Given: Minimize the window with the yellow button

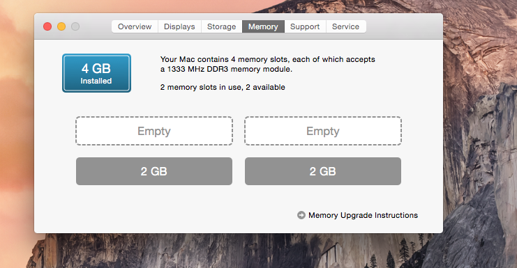Looking at the screenshot, I should tap(61, 26).
